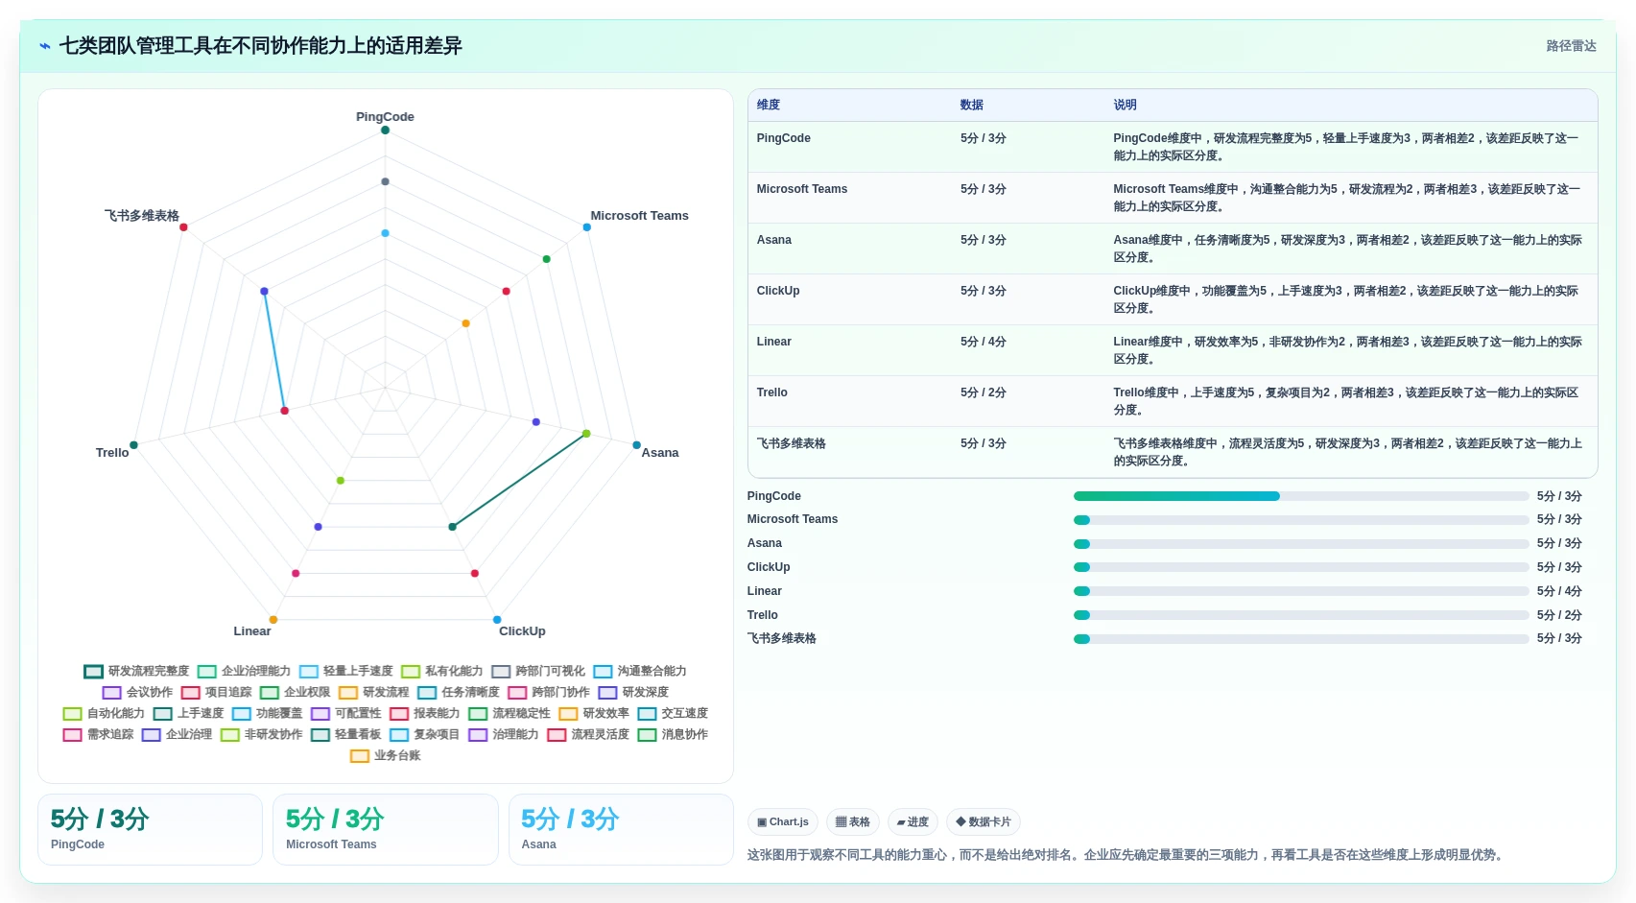Click the 跨部门协作 legend color box
This screenshot has width=1636, height=903.
(x=517, y=693)
